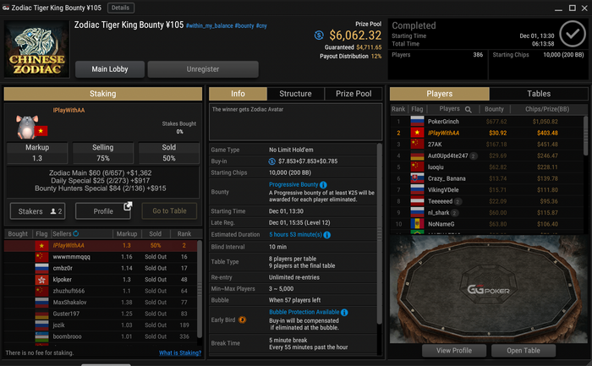
Task: Click the external link icon on Profile
Action: pyautogui.click(x=128, y=206)
